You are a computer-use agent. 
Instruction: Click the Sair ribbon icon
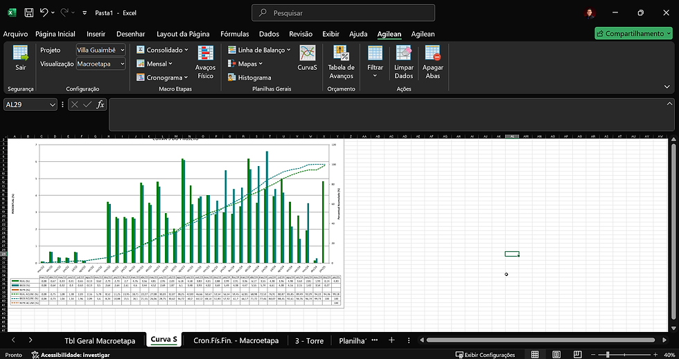[20, 57]
